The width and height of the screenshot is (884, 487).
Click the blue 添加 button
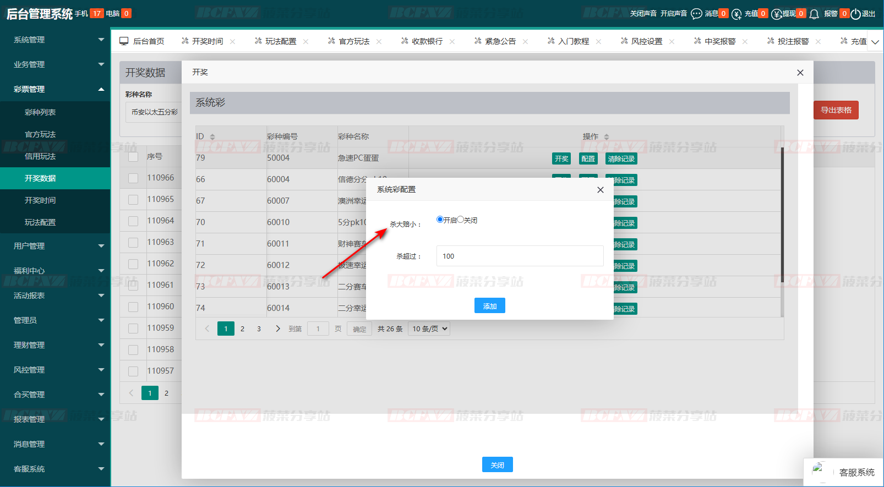click(x=489, y=306)
